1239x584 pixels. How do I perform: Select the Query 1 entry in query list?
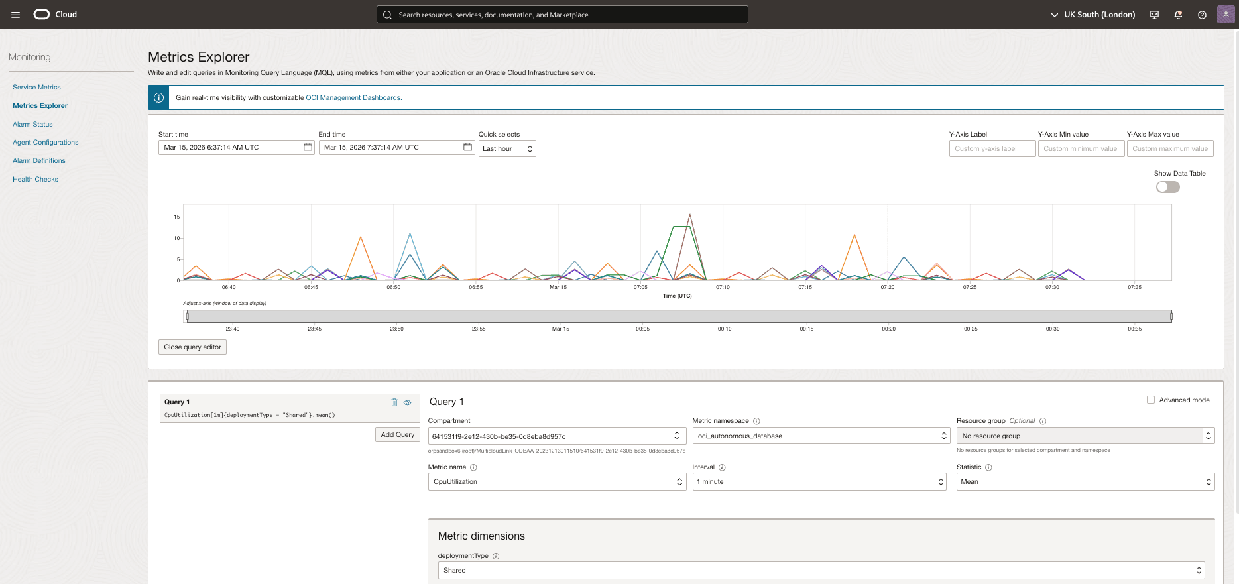click(x=290, y=408)
